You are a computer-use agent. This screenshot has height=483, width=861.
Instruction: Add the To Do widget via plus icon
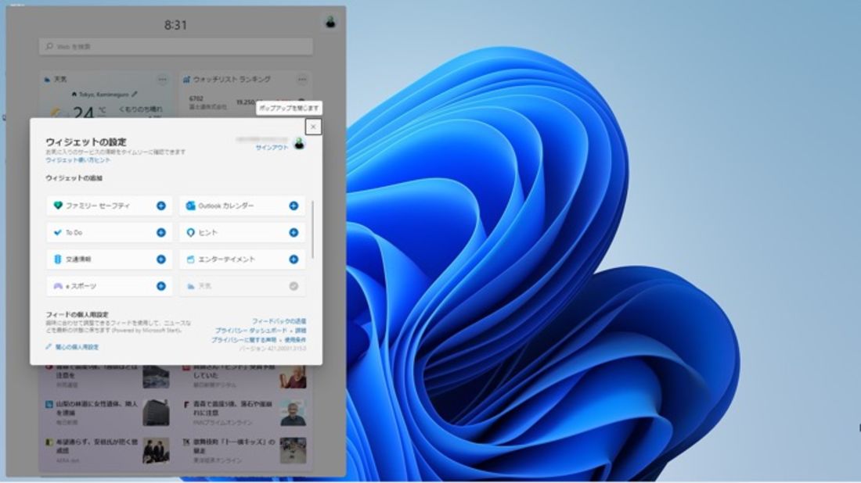click(x=161, y=232)
